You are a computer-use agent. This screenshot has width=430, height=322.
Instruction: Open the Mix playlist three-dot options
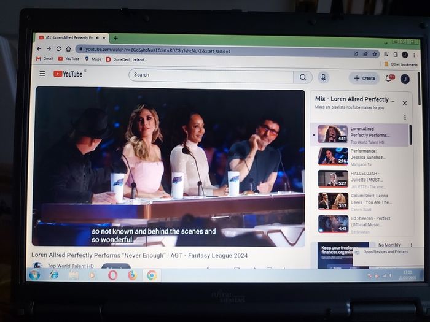pos(405,117)
